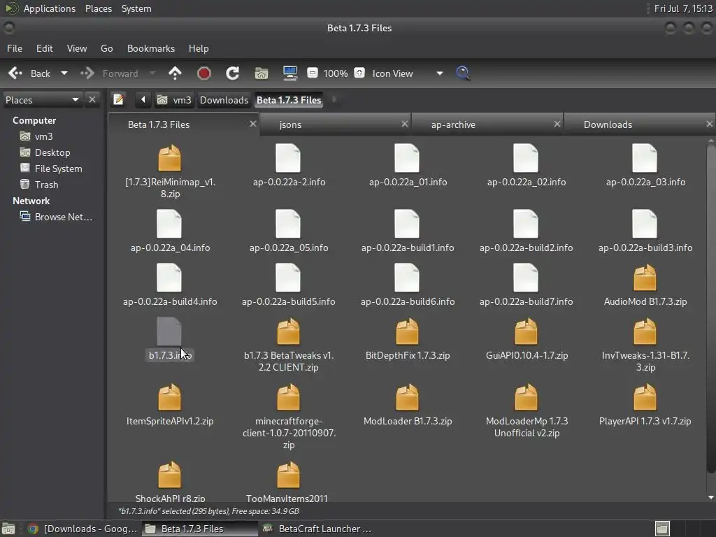Viewport: 716px width, 537px height.
Task: Toggle the text location entry icon
Action: pos(118,99)
